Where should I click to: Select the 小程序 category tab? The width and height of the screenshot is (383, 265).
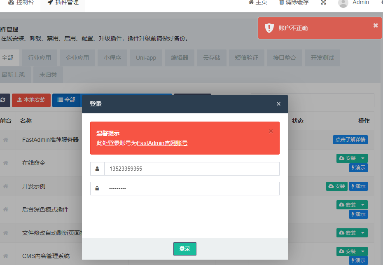click(112, 58)
